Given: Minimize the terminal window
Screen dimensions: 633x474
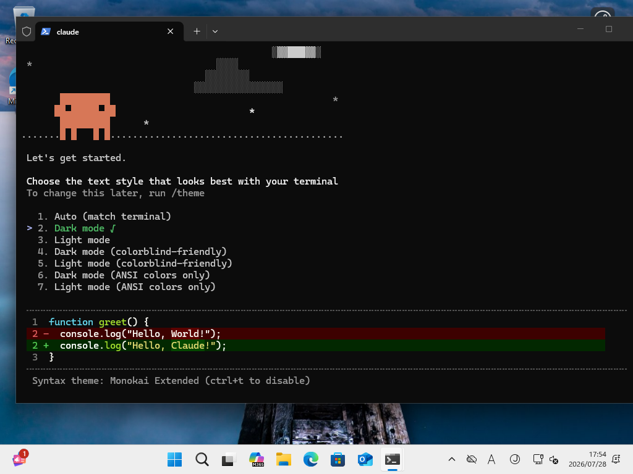Looking at the screenshot, I should click(x=580, y=29).
